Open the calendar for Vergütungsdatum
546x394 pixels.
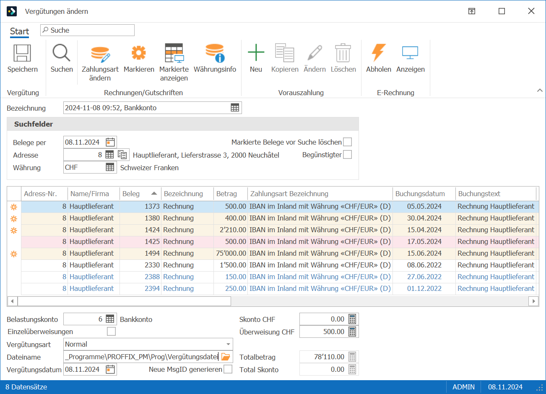pyautogui.click(x=110, y=369)
